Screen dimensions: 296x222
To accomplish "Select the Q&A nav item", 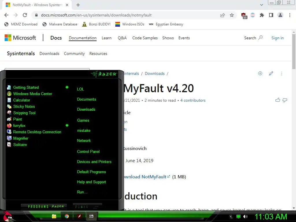I will click(122, 38).
